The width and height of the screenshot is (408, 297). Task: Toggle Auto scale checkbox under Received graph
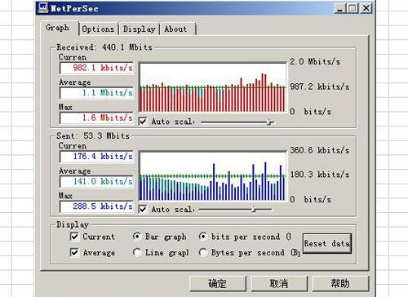(143, 122)
